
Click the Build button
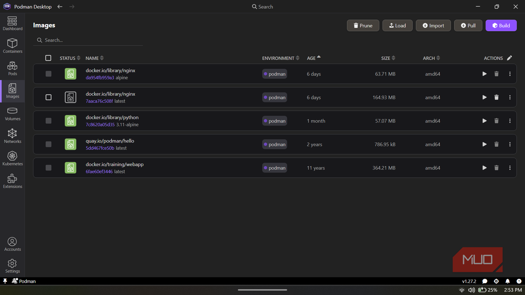point(501,26)
